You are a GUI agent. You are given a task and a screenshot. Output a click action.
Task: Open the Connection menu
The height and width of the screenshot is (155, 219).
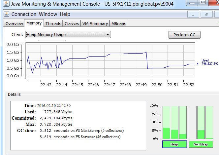24,14
